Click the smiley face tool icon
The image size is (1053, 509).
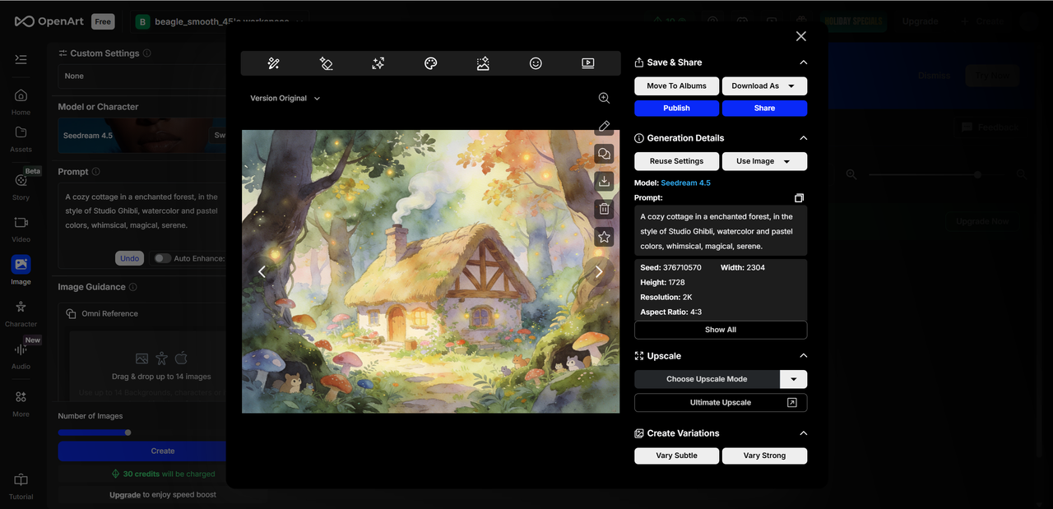536,63
